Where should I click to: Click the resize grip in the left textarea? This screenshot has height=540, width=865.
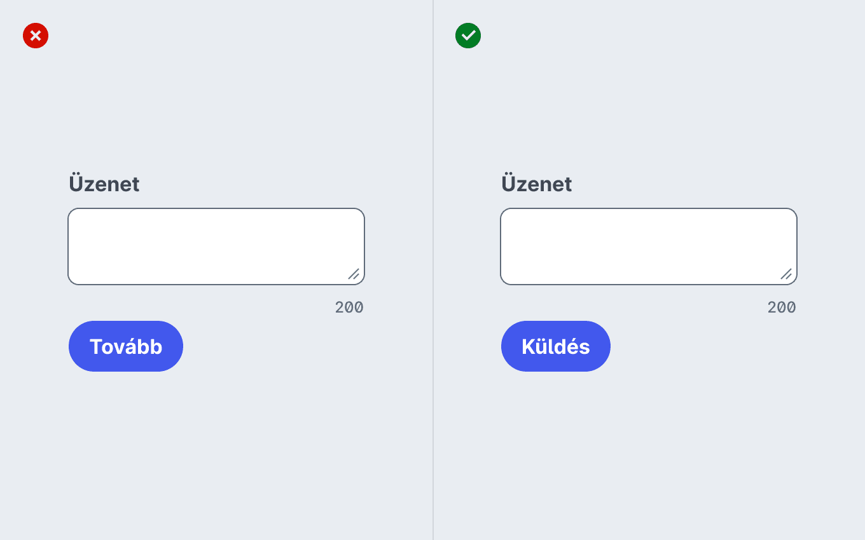[354, 274]
